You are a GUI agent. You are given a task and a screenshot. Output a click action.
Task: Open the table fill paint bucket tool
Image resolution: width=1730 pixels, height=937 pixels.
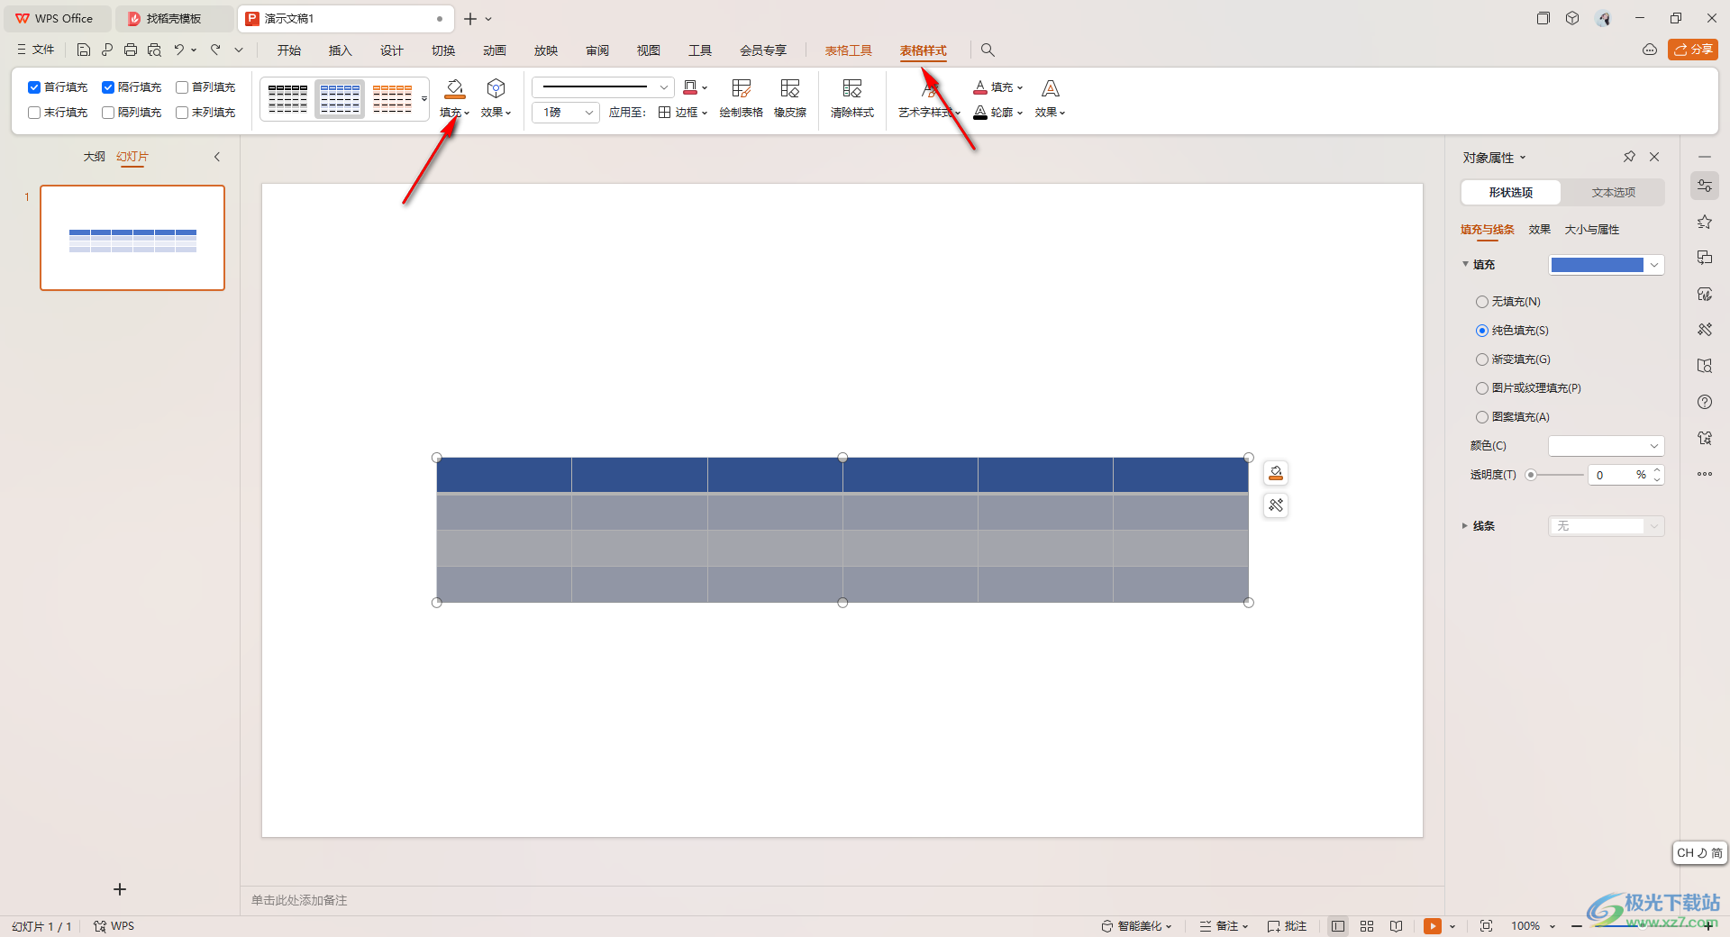[455, 88]
